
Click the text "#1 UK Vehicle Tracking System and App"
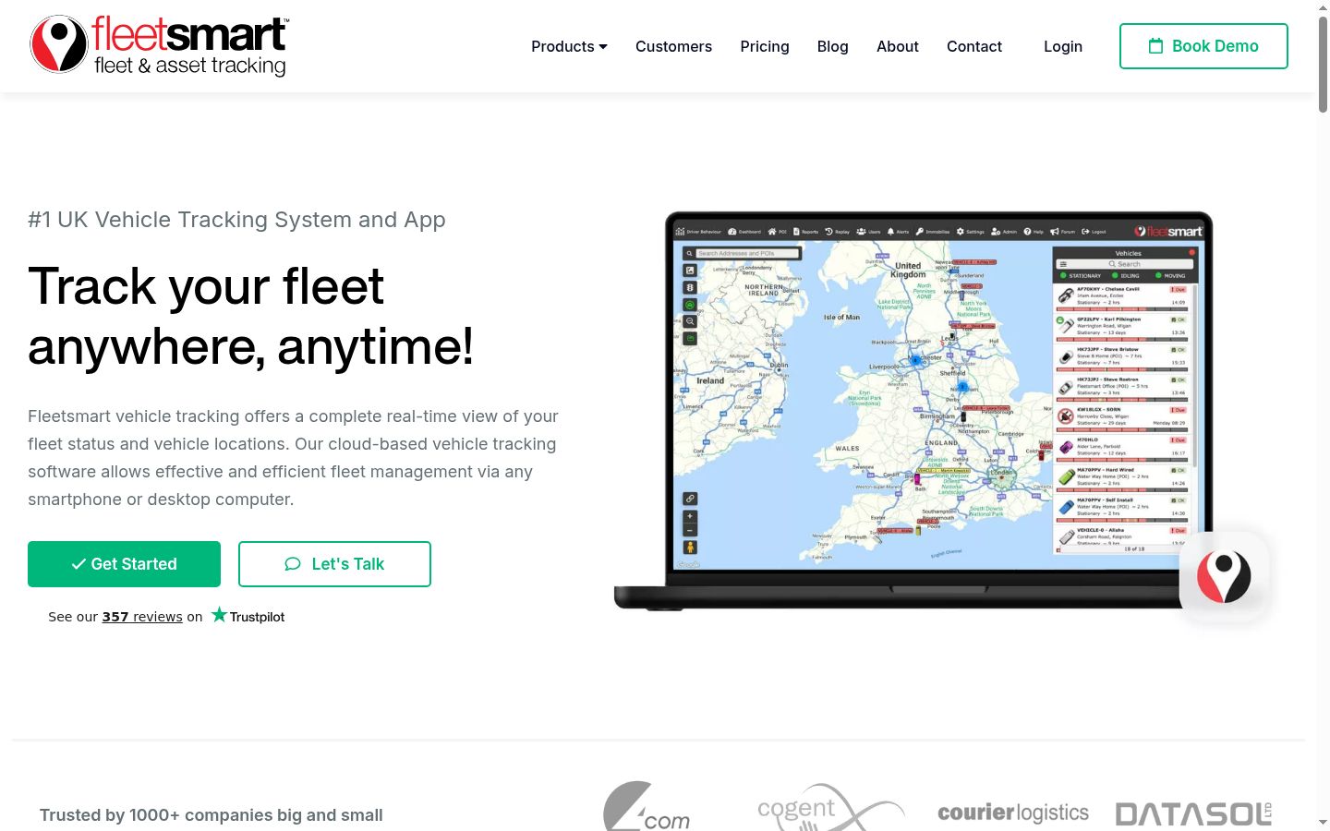click(236, 220)
